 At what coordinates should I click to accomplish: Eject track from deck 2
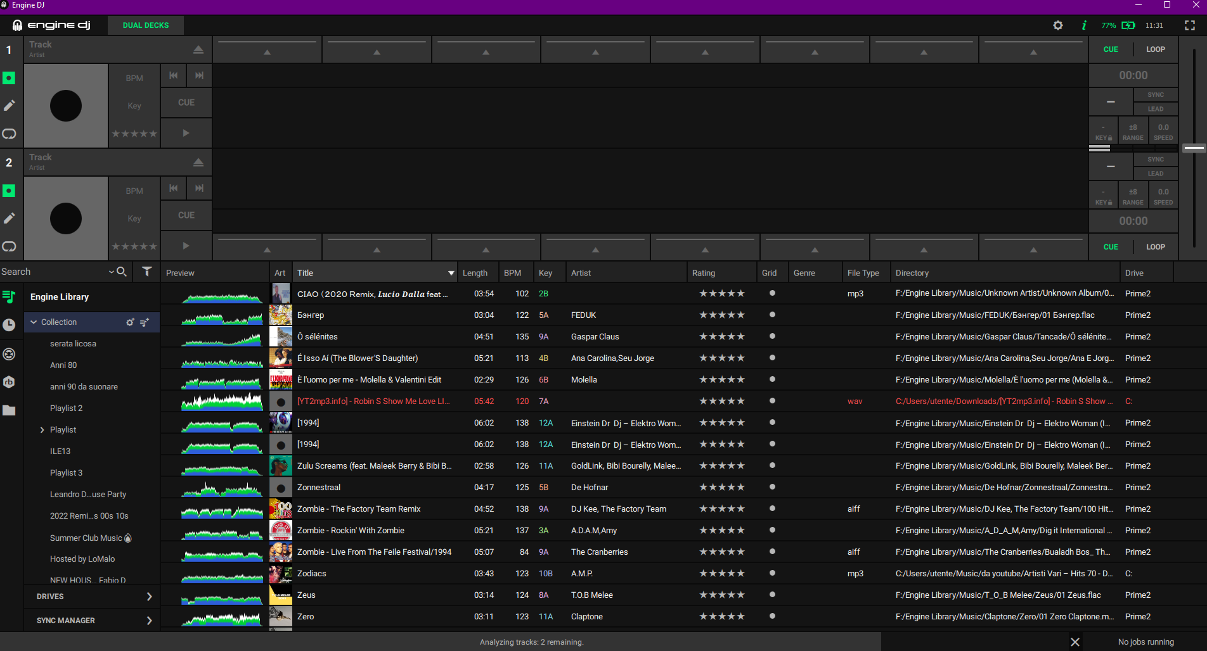198,162
